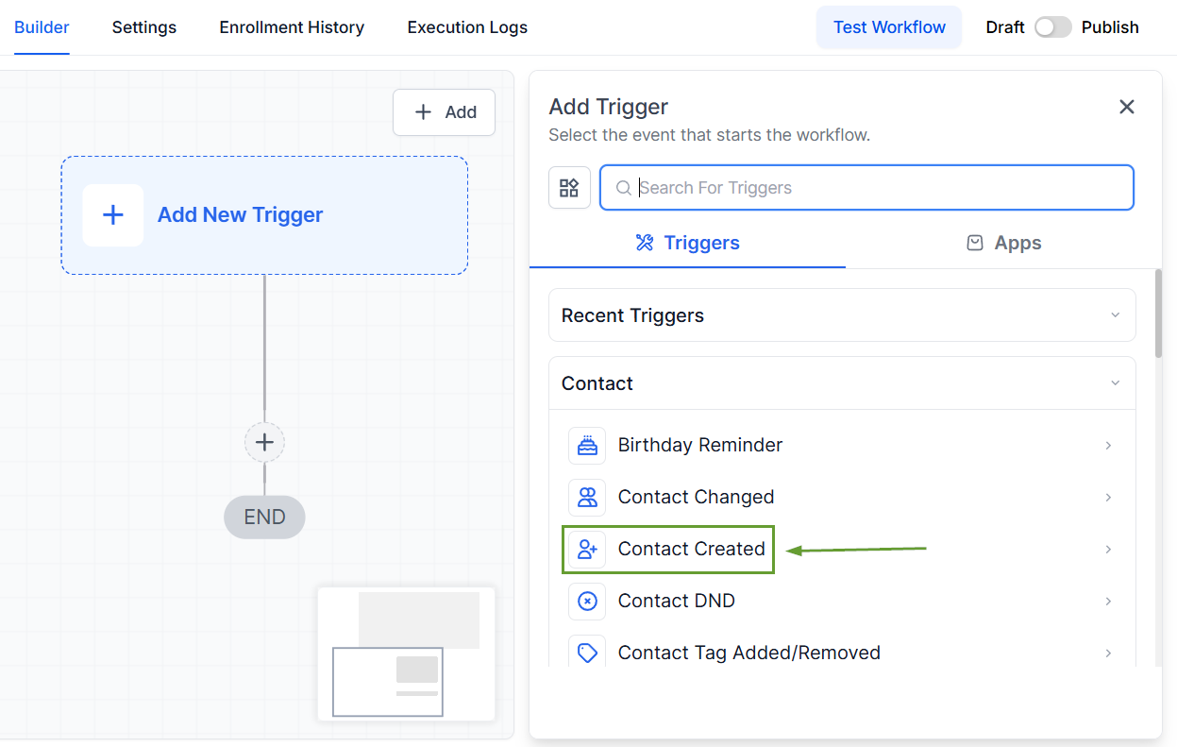Click the plus icon in Add New Trigger
The image size is (1177, 747).
click(113, 215)
